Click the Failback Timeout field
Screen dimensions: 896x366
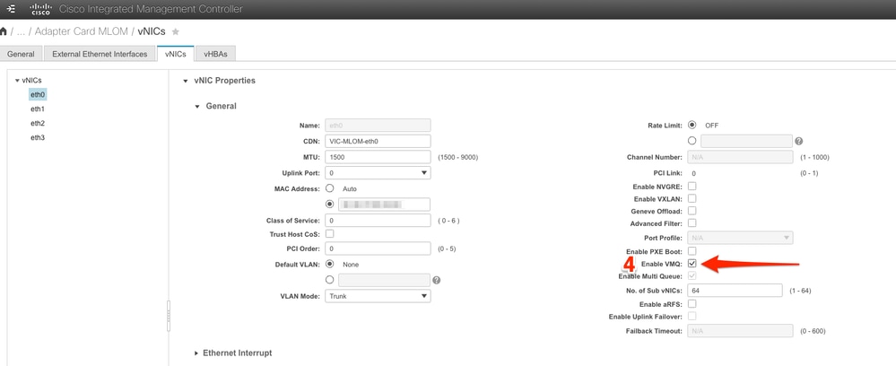coord(740,330)
